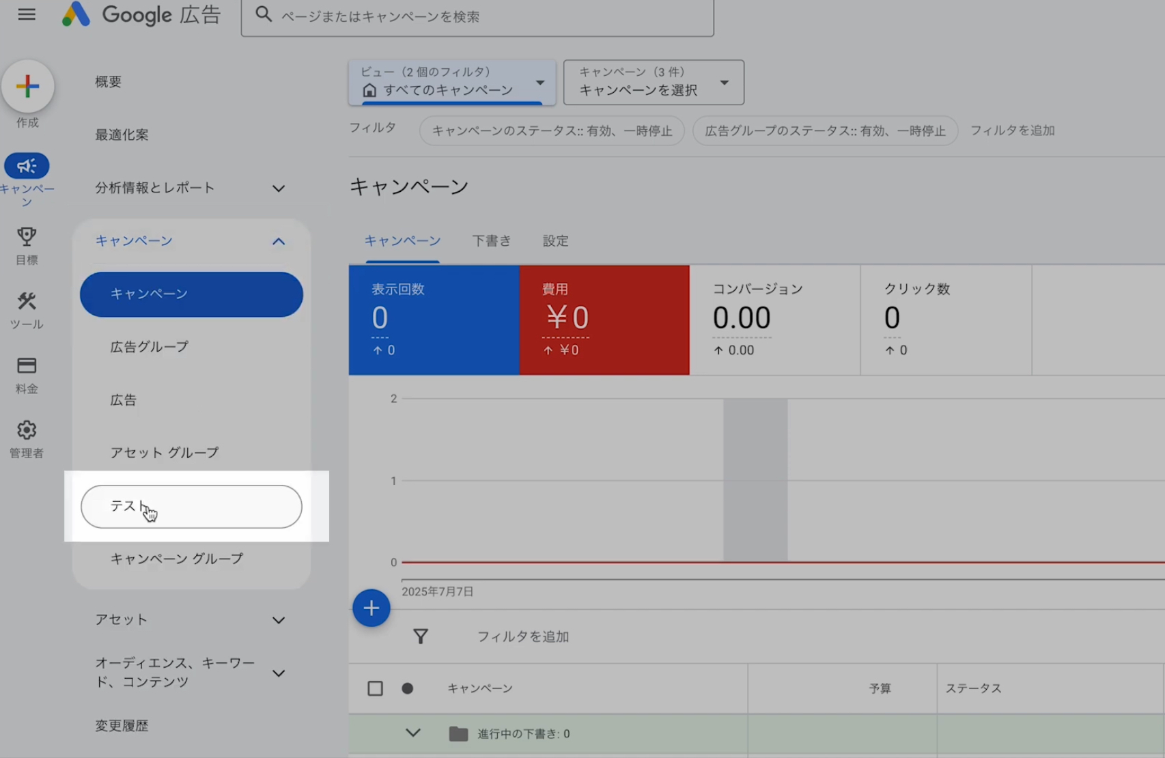Screen dimensions: 1165x758
Task: Switch to the 設定 tab
Action: (555, 241)
